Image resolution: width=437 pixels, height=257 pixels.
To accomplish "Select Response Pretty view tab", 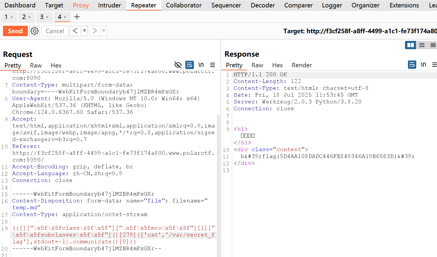I will click(234, 65).
